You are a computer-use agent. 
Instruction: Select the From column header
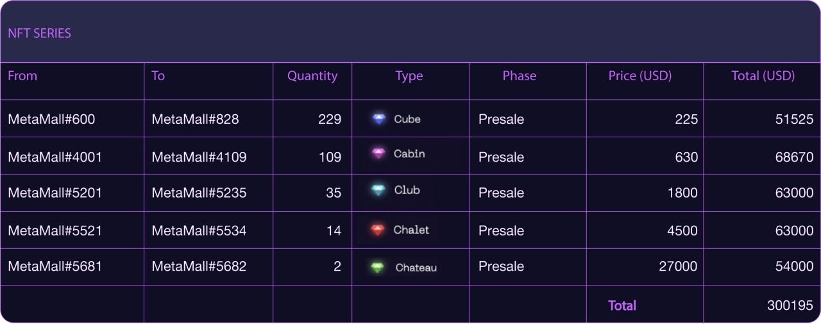tap(22, 76)
